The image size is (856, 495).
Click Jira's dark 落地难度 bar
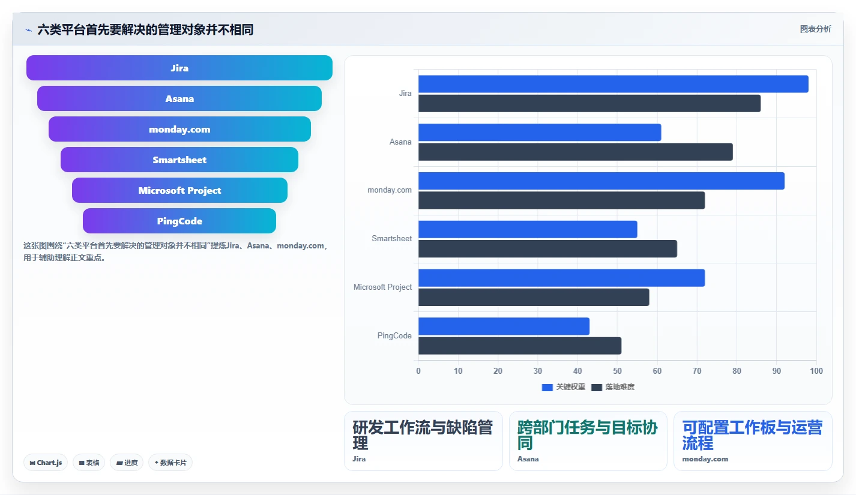tap(589, 103)
